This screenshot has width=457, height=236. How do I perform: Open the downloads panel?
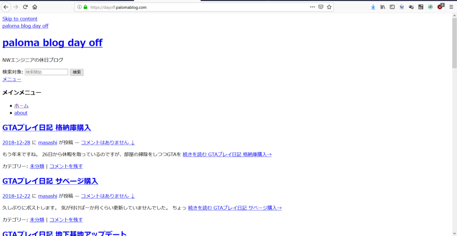pyautogui.click(x=373, y=7)
